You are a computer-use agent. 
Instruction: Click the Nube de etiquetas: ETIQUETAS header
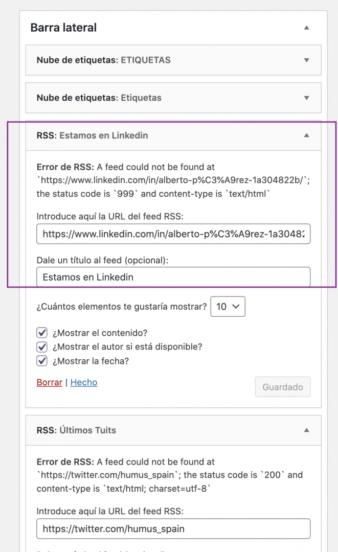click(x=173, y=60)
